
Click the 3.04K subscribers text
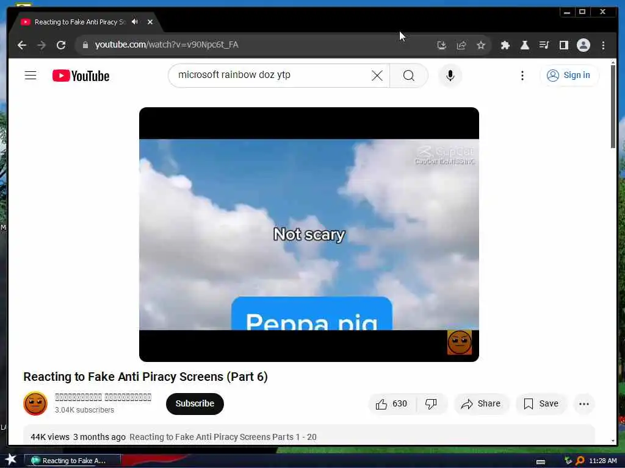click(84, 409)
